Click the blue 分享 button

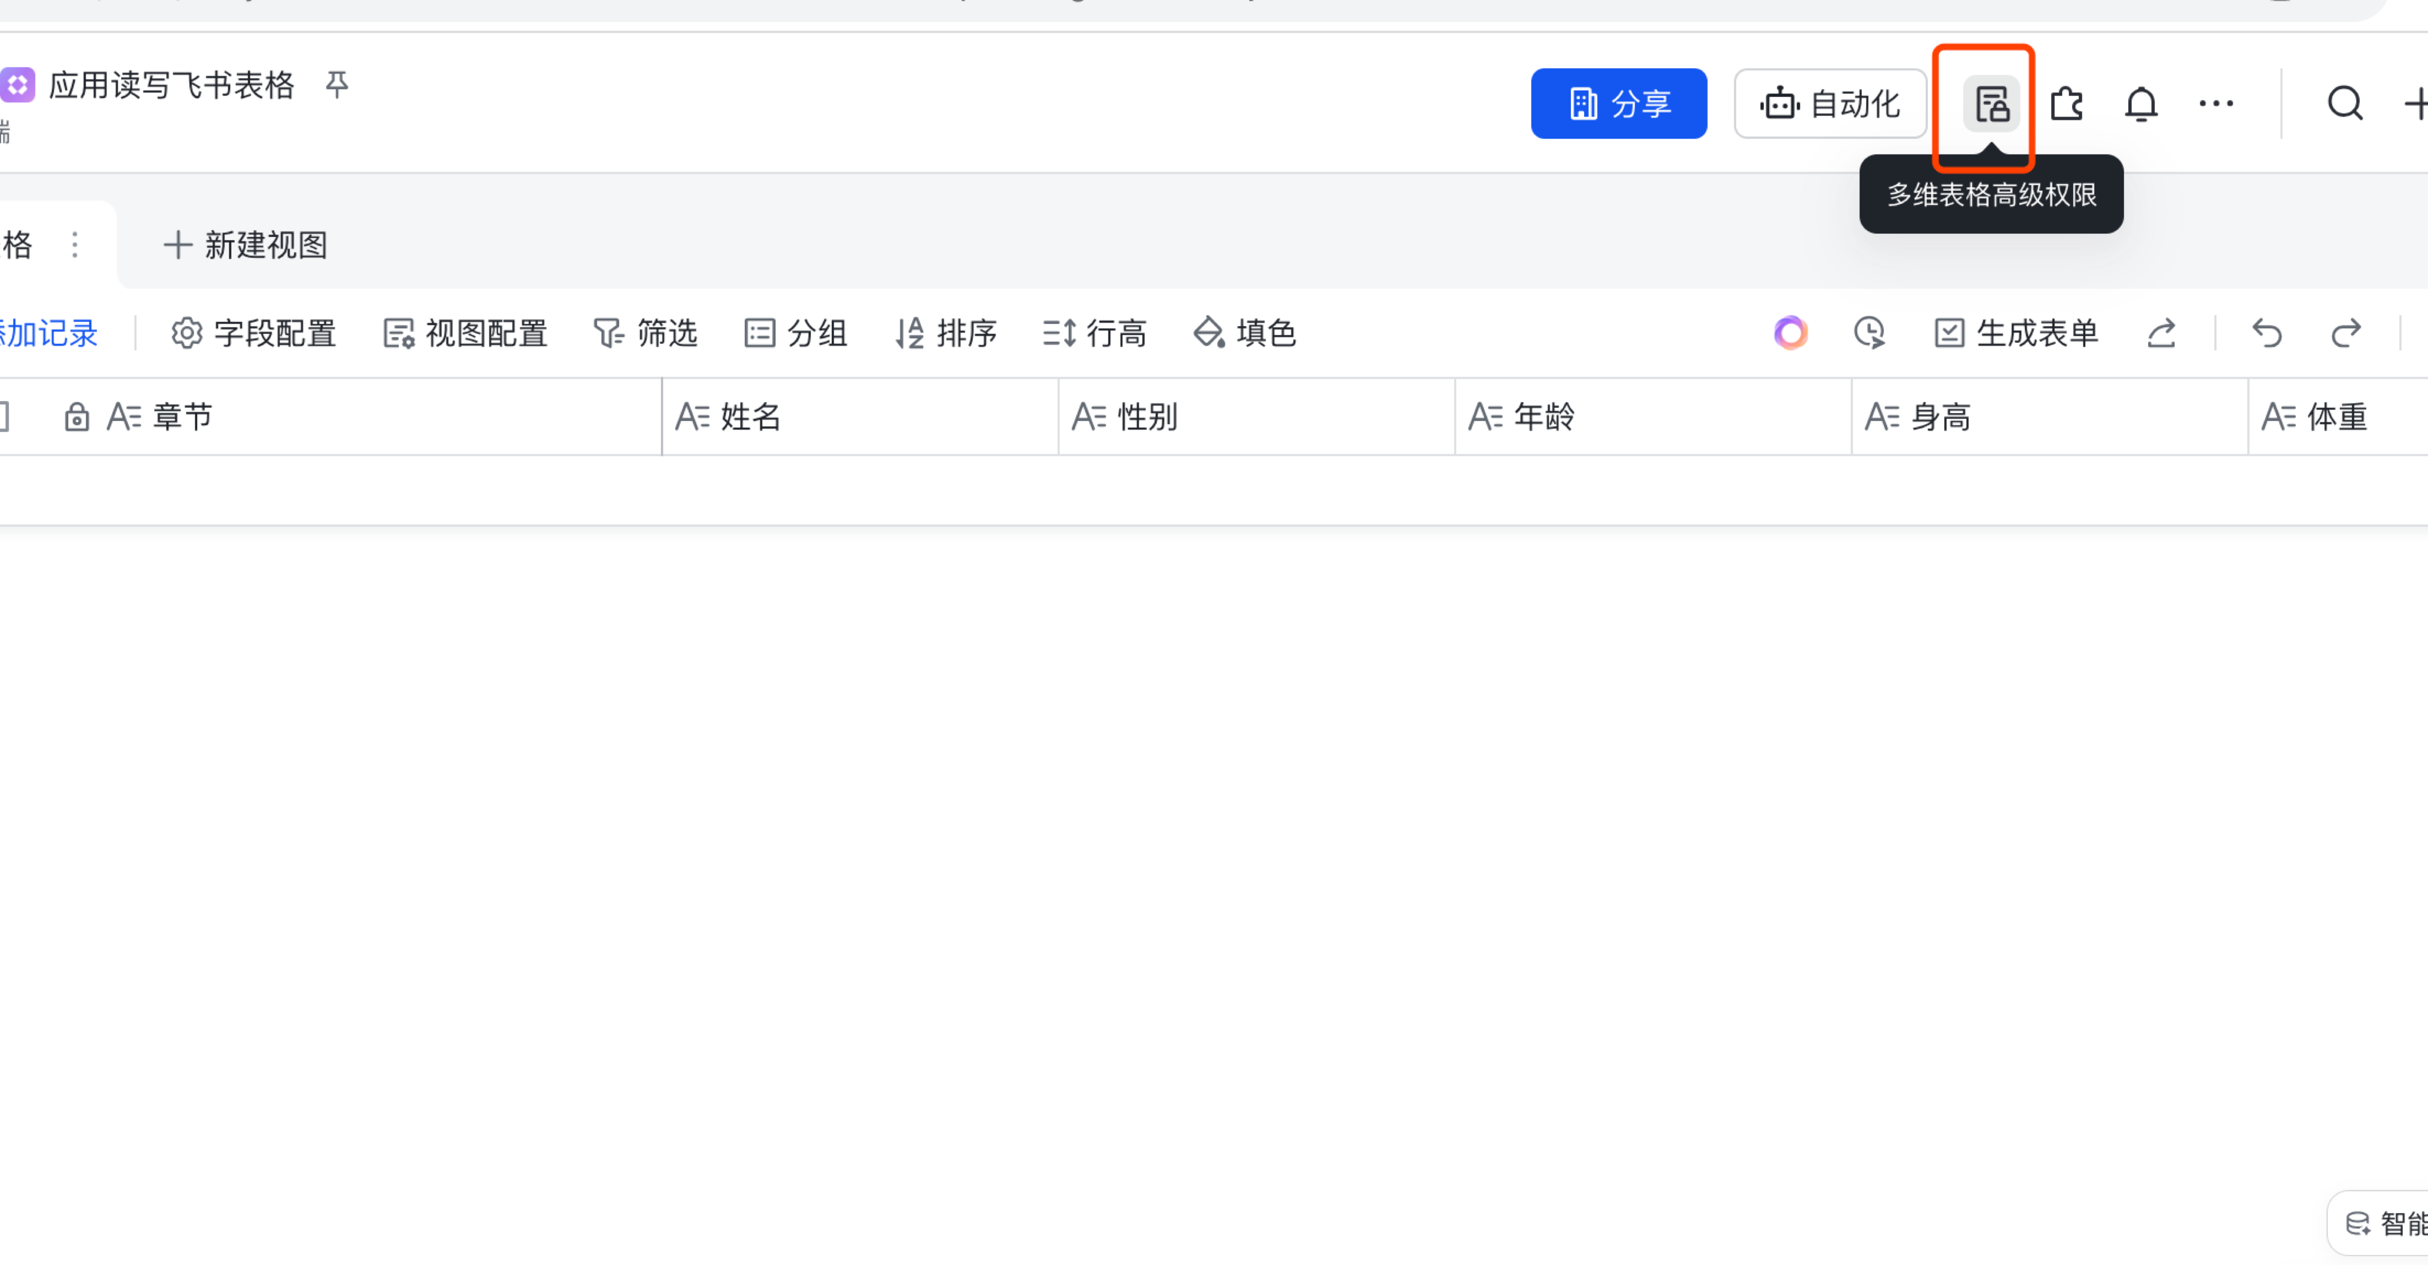pyautogui.click(x=1618, y=104)
